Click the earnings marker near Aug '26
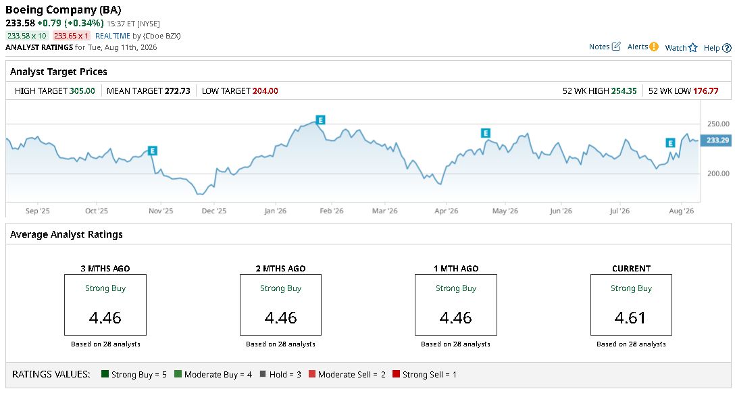This screenshot has width=735, height=393. coord(670,143)
